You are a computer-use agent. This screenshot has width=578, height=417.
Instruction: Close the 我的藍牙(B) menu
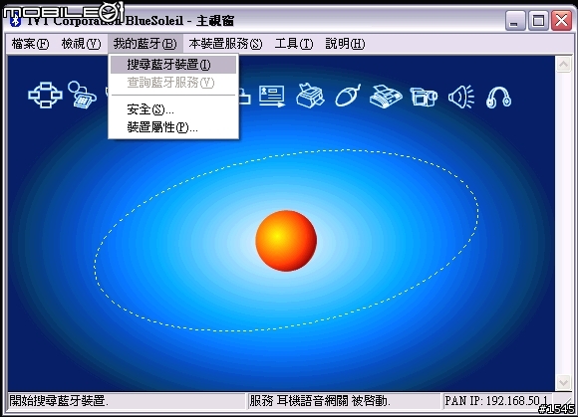(x=144, y=44)
